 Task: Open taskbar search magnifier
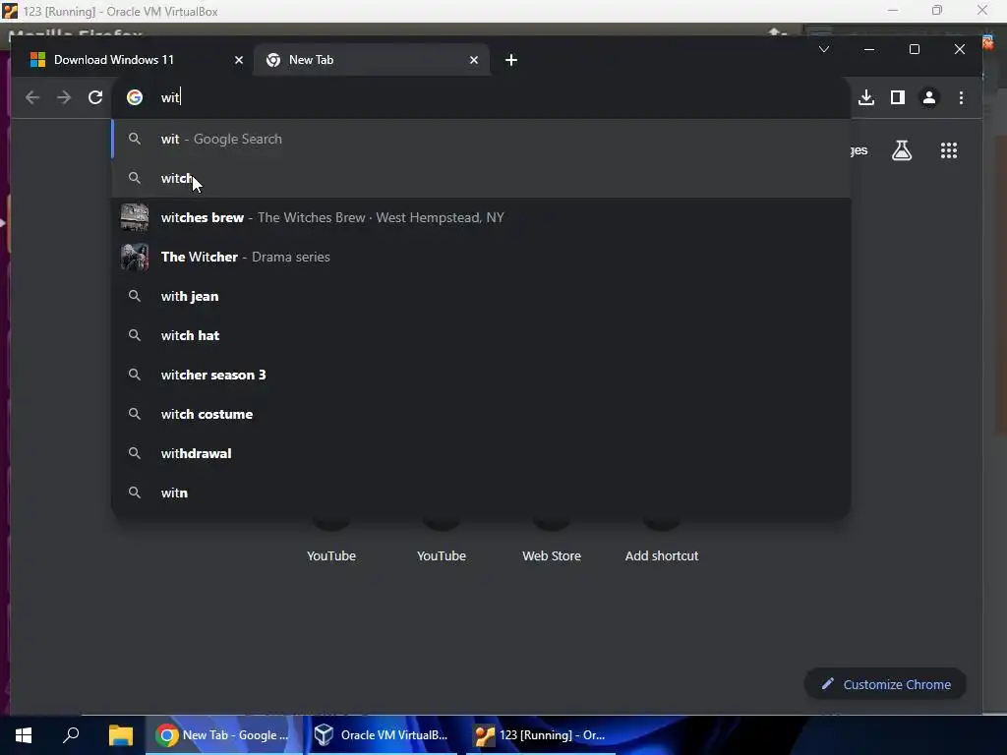pos(71,735)
